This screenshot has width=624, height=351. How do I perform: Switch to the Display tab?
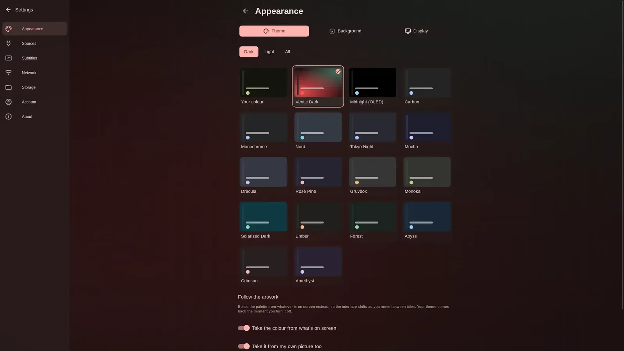pyautogui.click(x=416, y=31)
